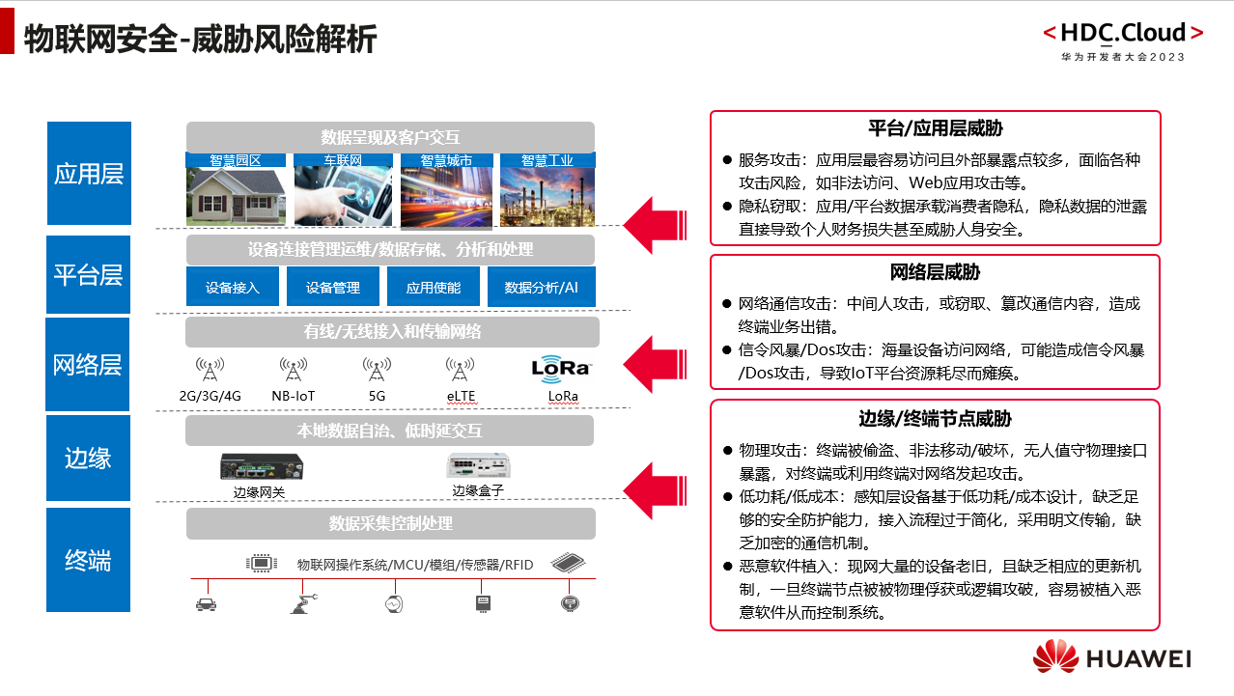Click the 本地数据自治、低时延交互 gray header
The image size is (1234, 696).
[x=389, y=431]
